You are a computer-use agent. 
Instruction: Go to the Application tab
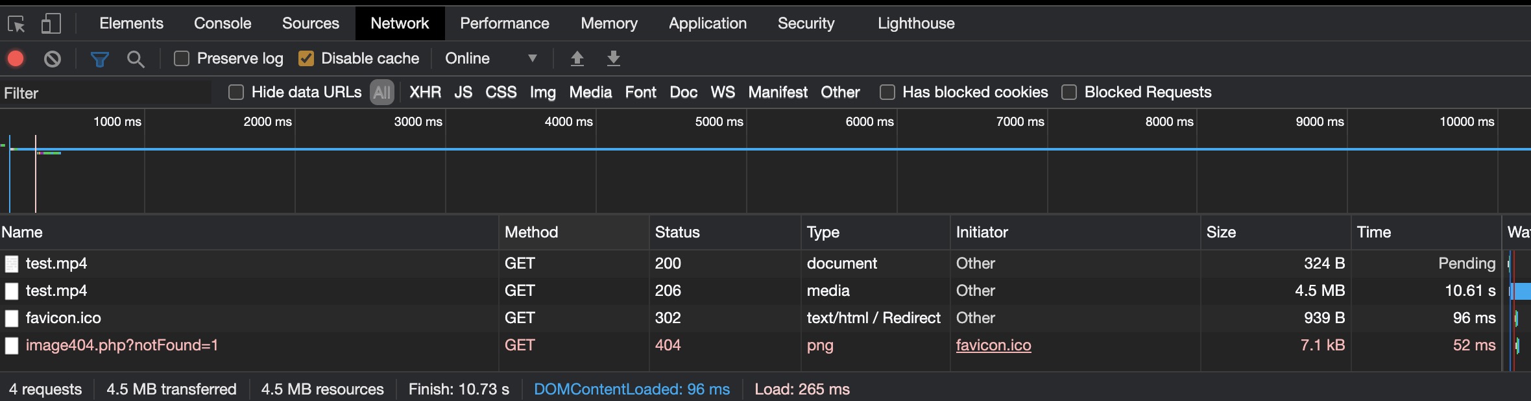pyautogui.click(x=708, y=23)
